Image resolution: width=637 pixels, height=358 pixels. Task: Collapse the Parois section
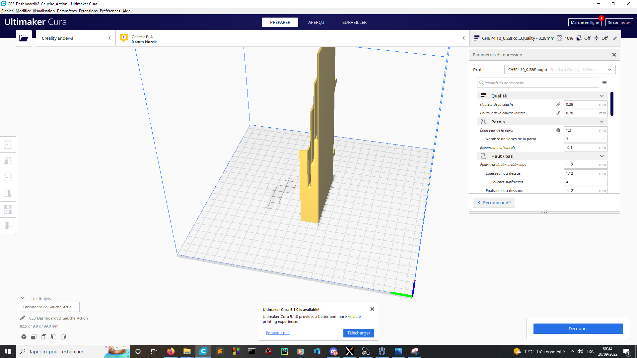[542, 122]
